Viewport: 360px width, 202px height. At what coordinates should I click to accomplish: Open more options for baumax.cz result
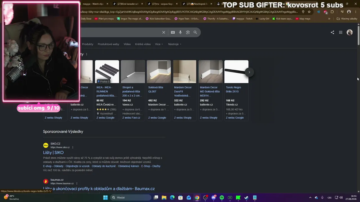[76, 183]
